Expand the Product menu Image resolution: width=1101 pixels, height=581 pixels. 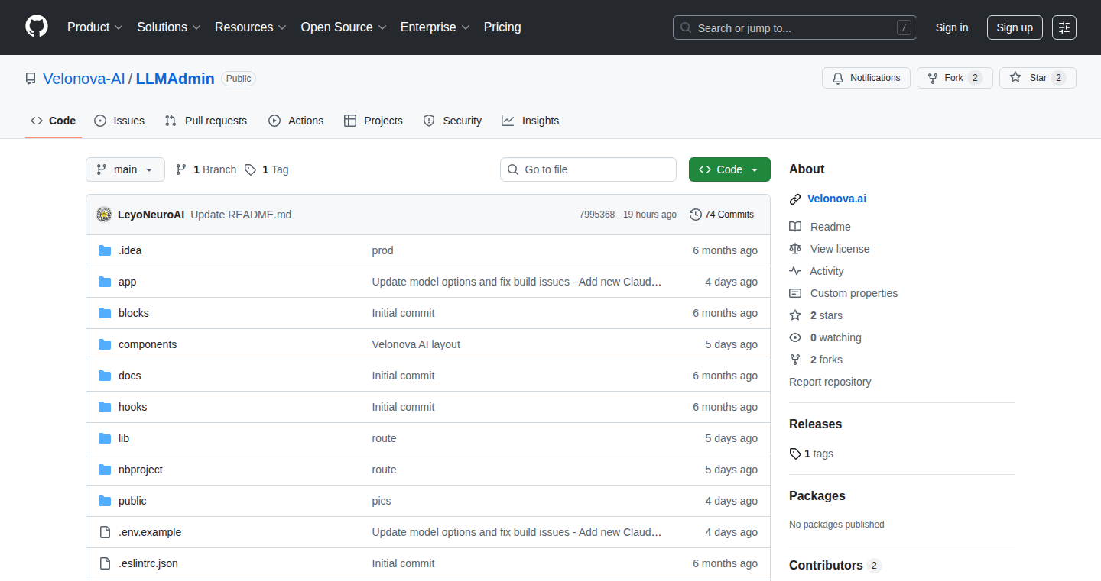point(95,27)
